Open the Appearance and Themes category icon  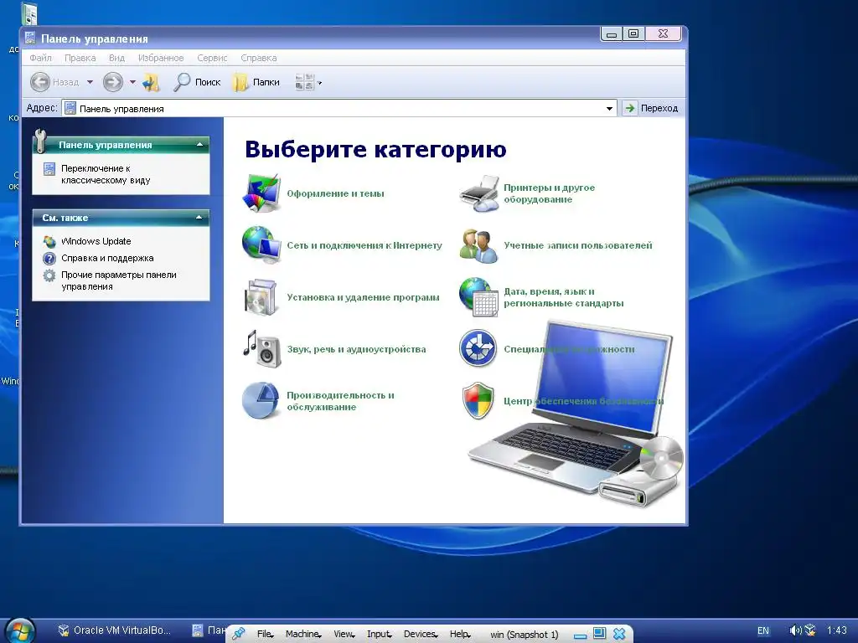(261, 193)
